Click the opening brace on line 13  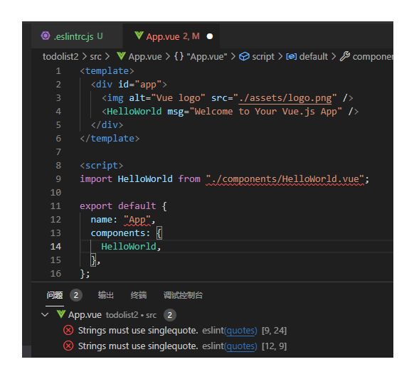[159, 233]
